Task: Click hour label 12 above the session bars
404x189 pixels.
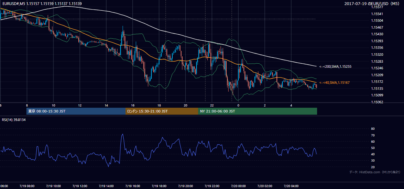Action: [x=80, y=106]
